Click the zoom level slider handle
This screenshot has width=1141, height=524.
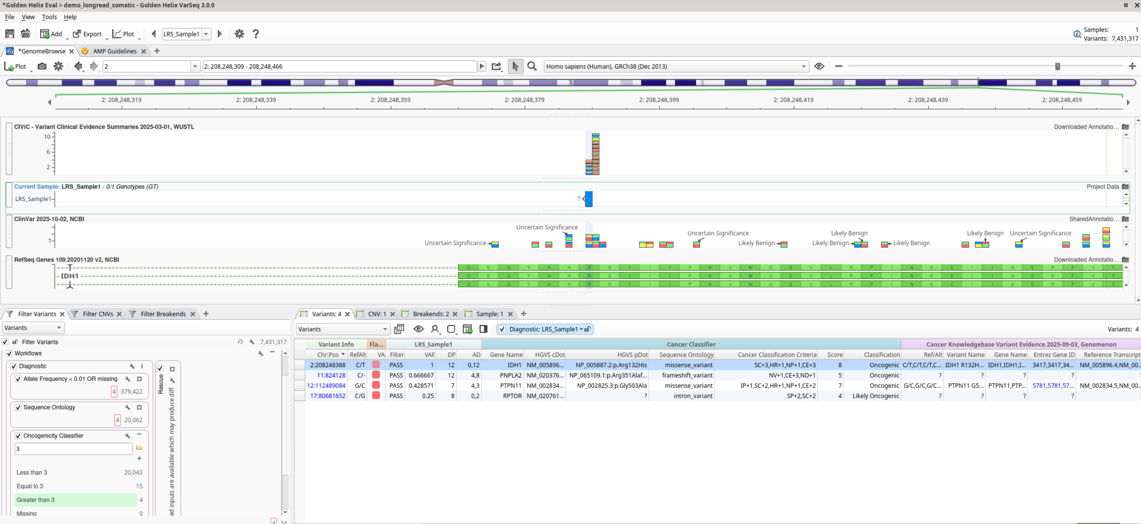coord(1057,66)
